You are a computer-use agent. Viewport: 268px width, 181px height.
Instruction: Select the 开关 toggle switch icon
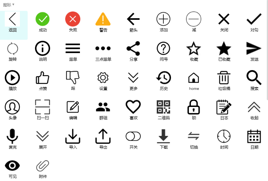133,136
